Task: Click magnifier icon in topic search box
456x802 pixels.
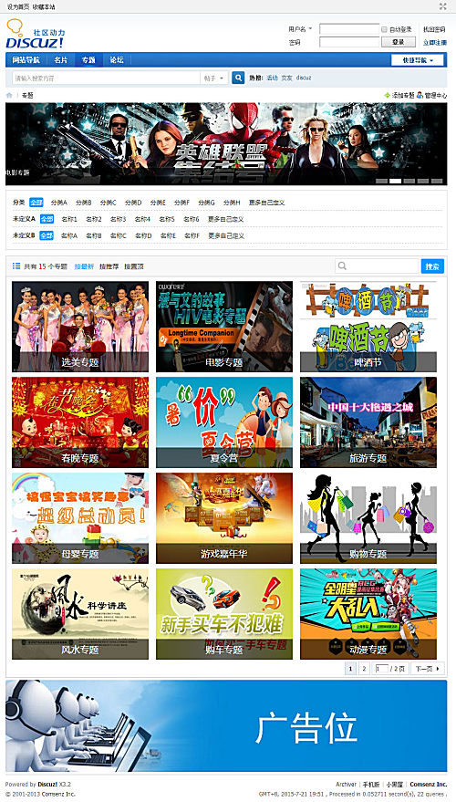Action: [342, 266]
